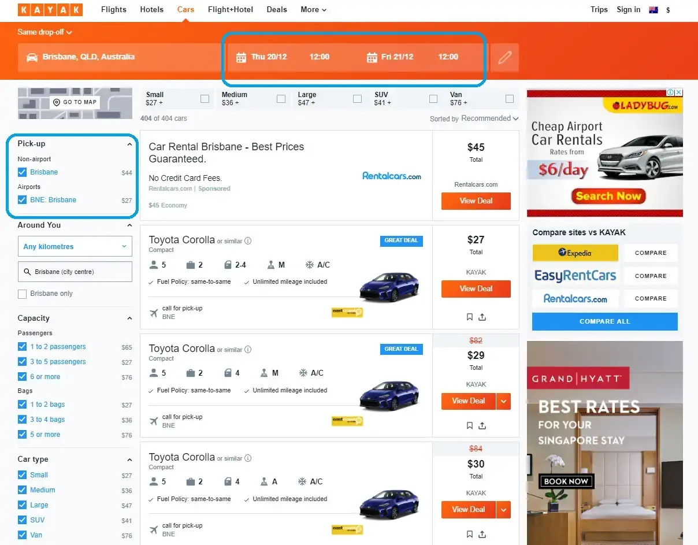The height and width of the screenshot is (545, 698).
Task: Click search magnifier icon in Brisbane city centre field
Action: click(27, 272)
